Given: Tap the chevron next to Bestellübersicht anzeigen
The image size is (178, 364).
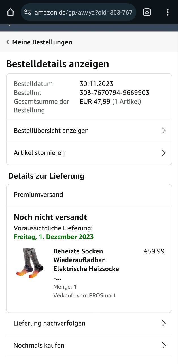Looking at the screenshot, I should click(163, 131).
